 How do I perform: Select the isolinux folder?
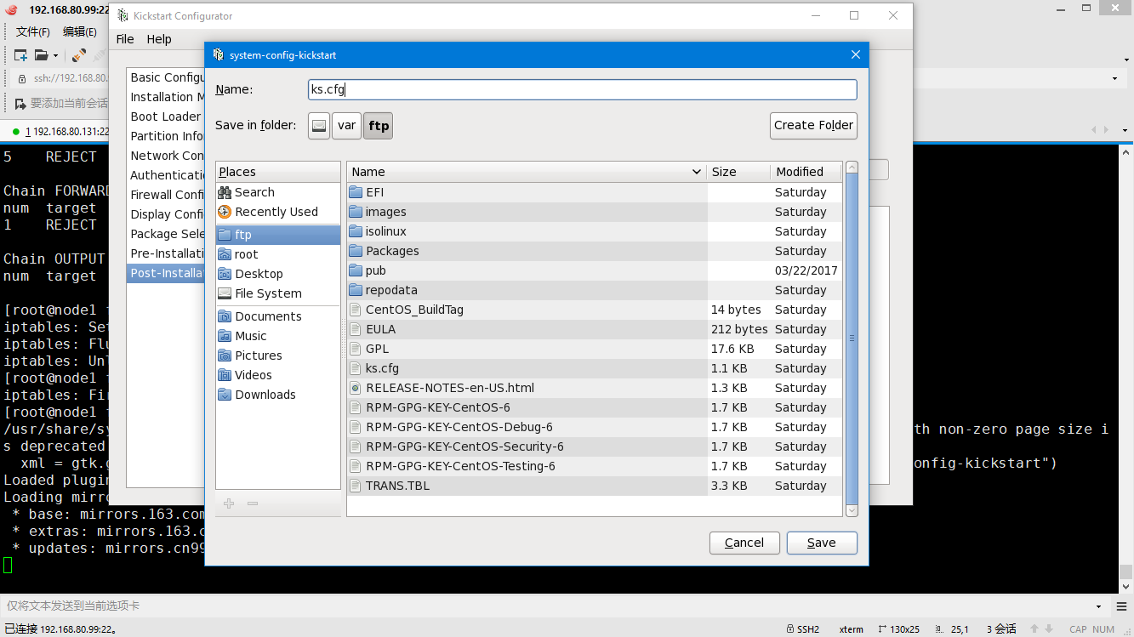pos(595,231)
